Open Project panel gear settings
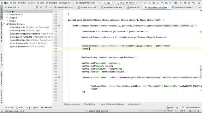The image size is (202, 113). [x=46, y=8]
